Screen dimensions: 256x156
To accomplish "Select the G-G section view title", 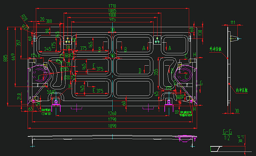I will (x=227, y=132).
